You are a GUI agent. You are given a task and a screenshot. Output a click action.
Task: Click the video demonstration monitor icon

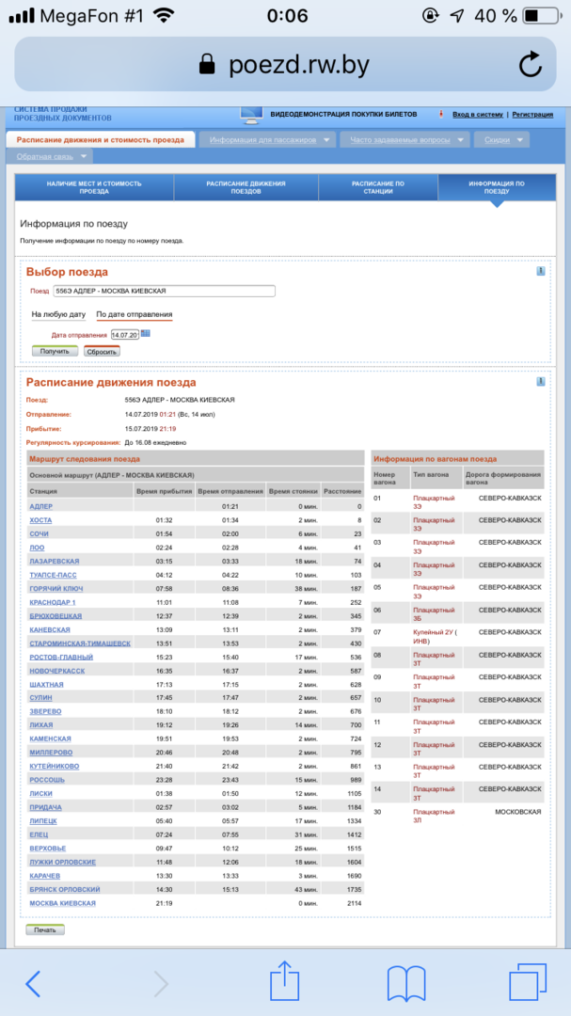coord(251,115)
